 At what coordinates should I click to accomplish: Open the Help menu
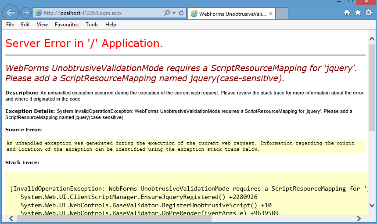click(111, 25)
